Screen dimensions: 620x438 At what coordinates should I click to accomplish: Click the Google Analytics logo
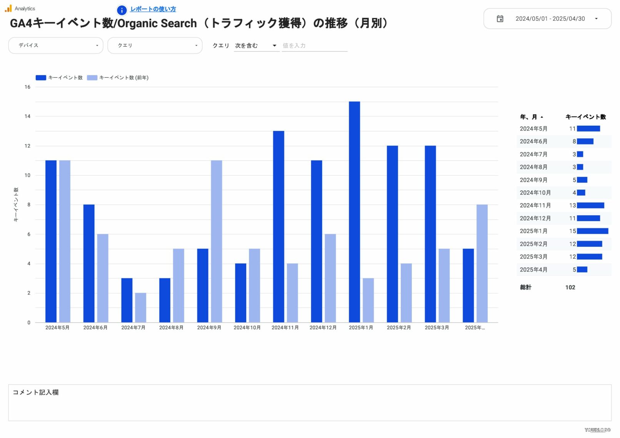7,8
